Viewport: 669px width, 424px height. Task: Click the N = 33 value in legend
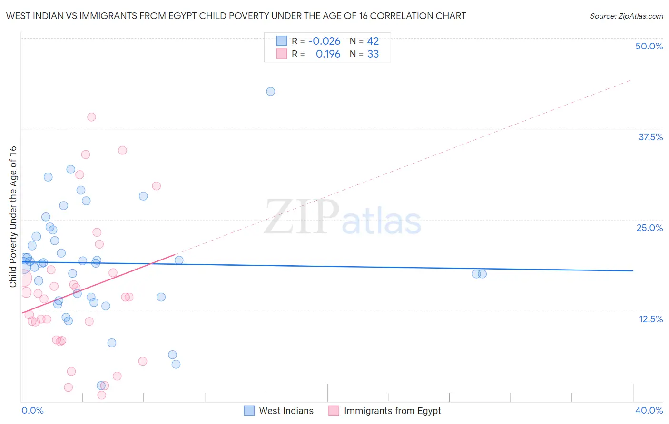click(364, 54)
